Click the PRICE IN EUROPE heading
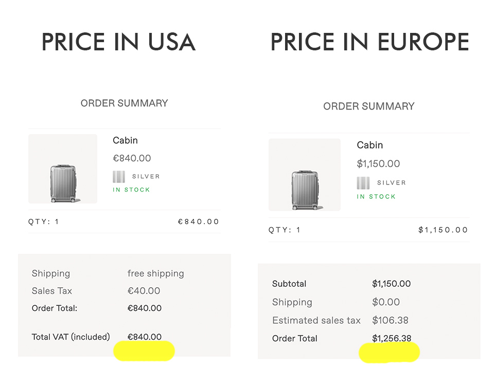Image resolution: width=495 pixels, height=370 pixels. (369, 42)
